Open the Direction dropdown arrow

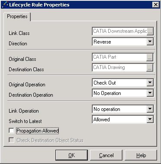click(x=150, y=42)
